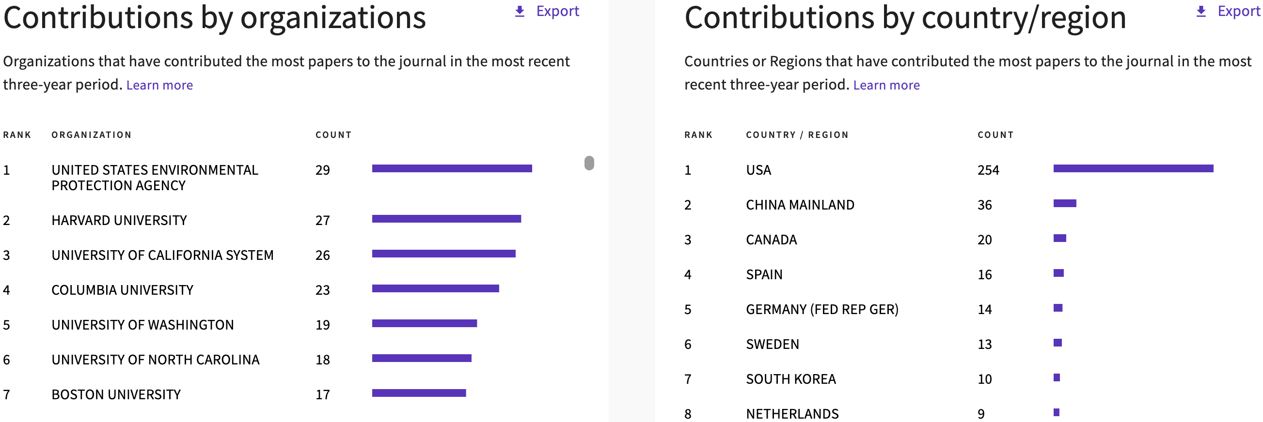The height and width of the screenshot is (422, 1263).
Task: Select China Mainland in country list
Action: tap(800, 205)
